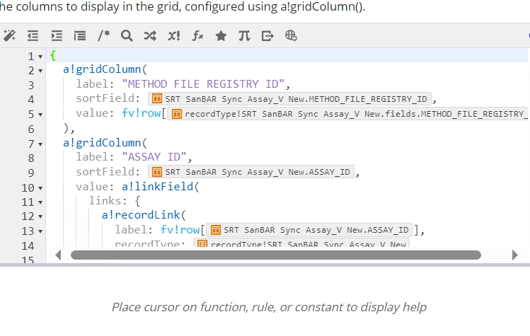Click the horizontal scrollbar left arrow
Image resolution: width=530 pixels, height=336 pixels.
[58, 255]
